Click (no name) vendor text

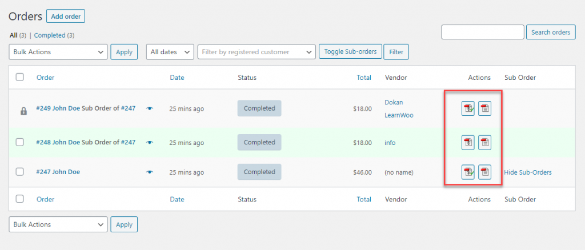[399, 172]
